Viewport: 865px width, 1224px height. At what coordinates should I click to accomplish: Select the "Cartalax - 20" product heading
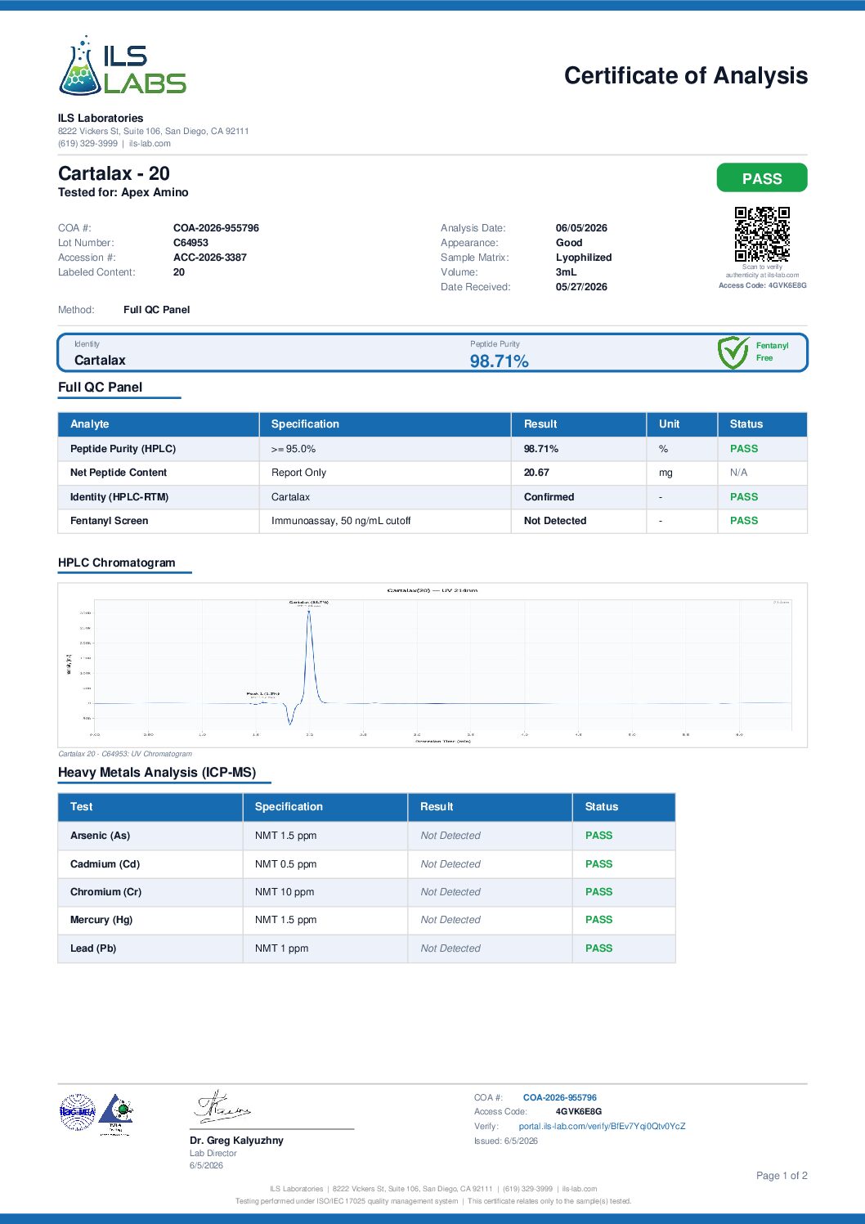114,173
